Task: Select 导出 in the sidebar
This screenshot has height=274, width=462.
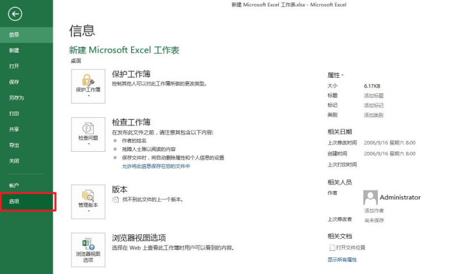Action: click(x=26, y=145)
